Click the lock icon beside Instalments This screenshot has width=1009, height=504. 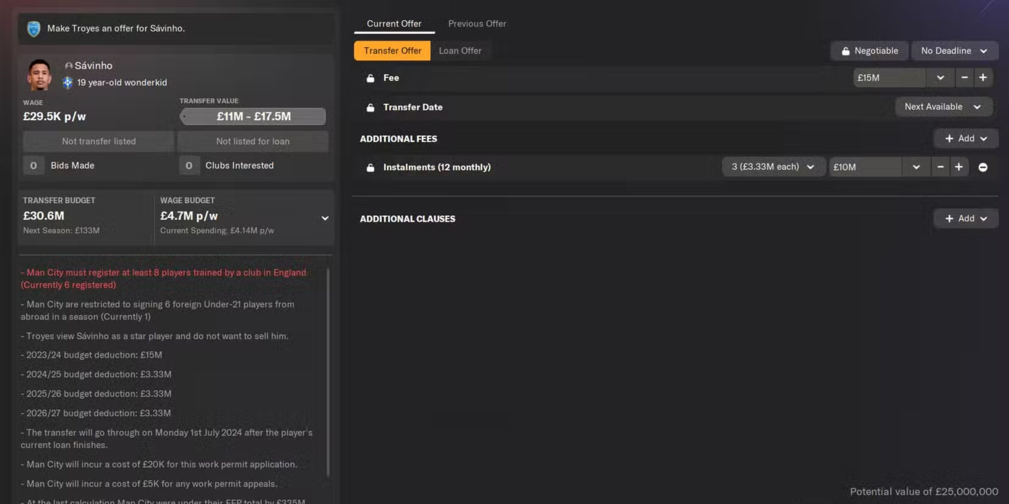click(370, 167)
